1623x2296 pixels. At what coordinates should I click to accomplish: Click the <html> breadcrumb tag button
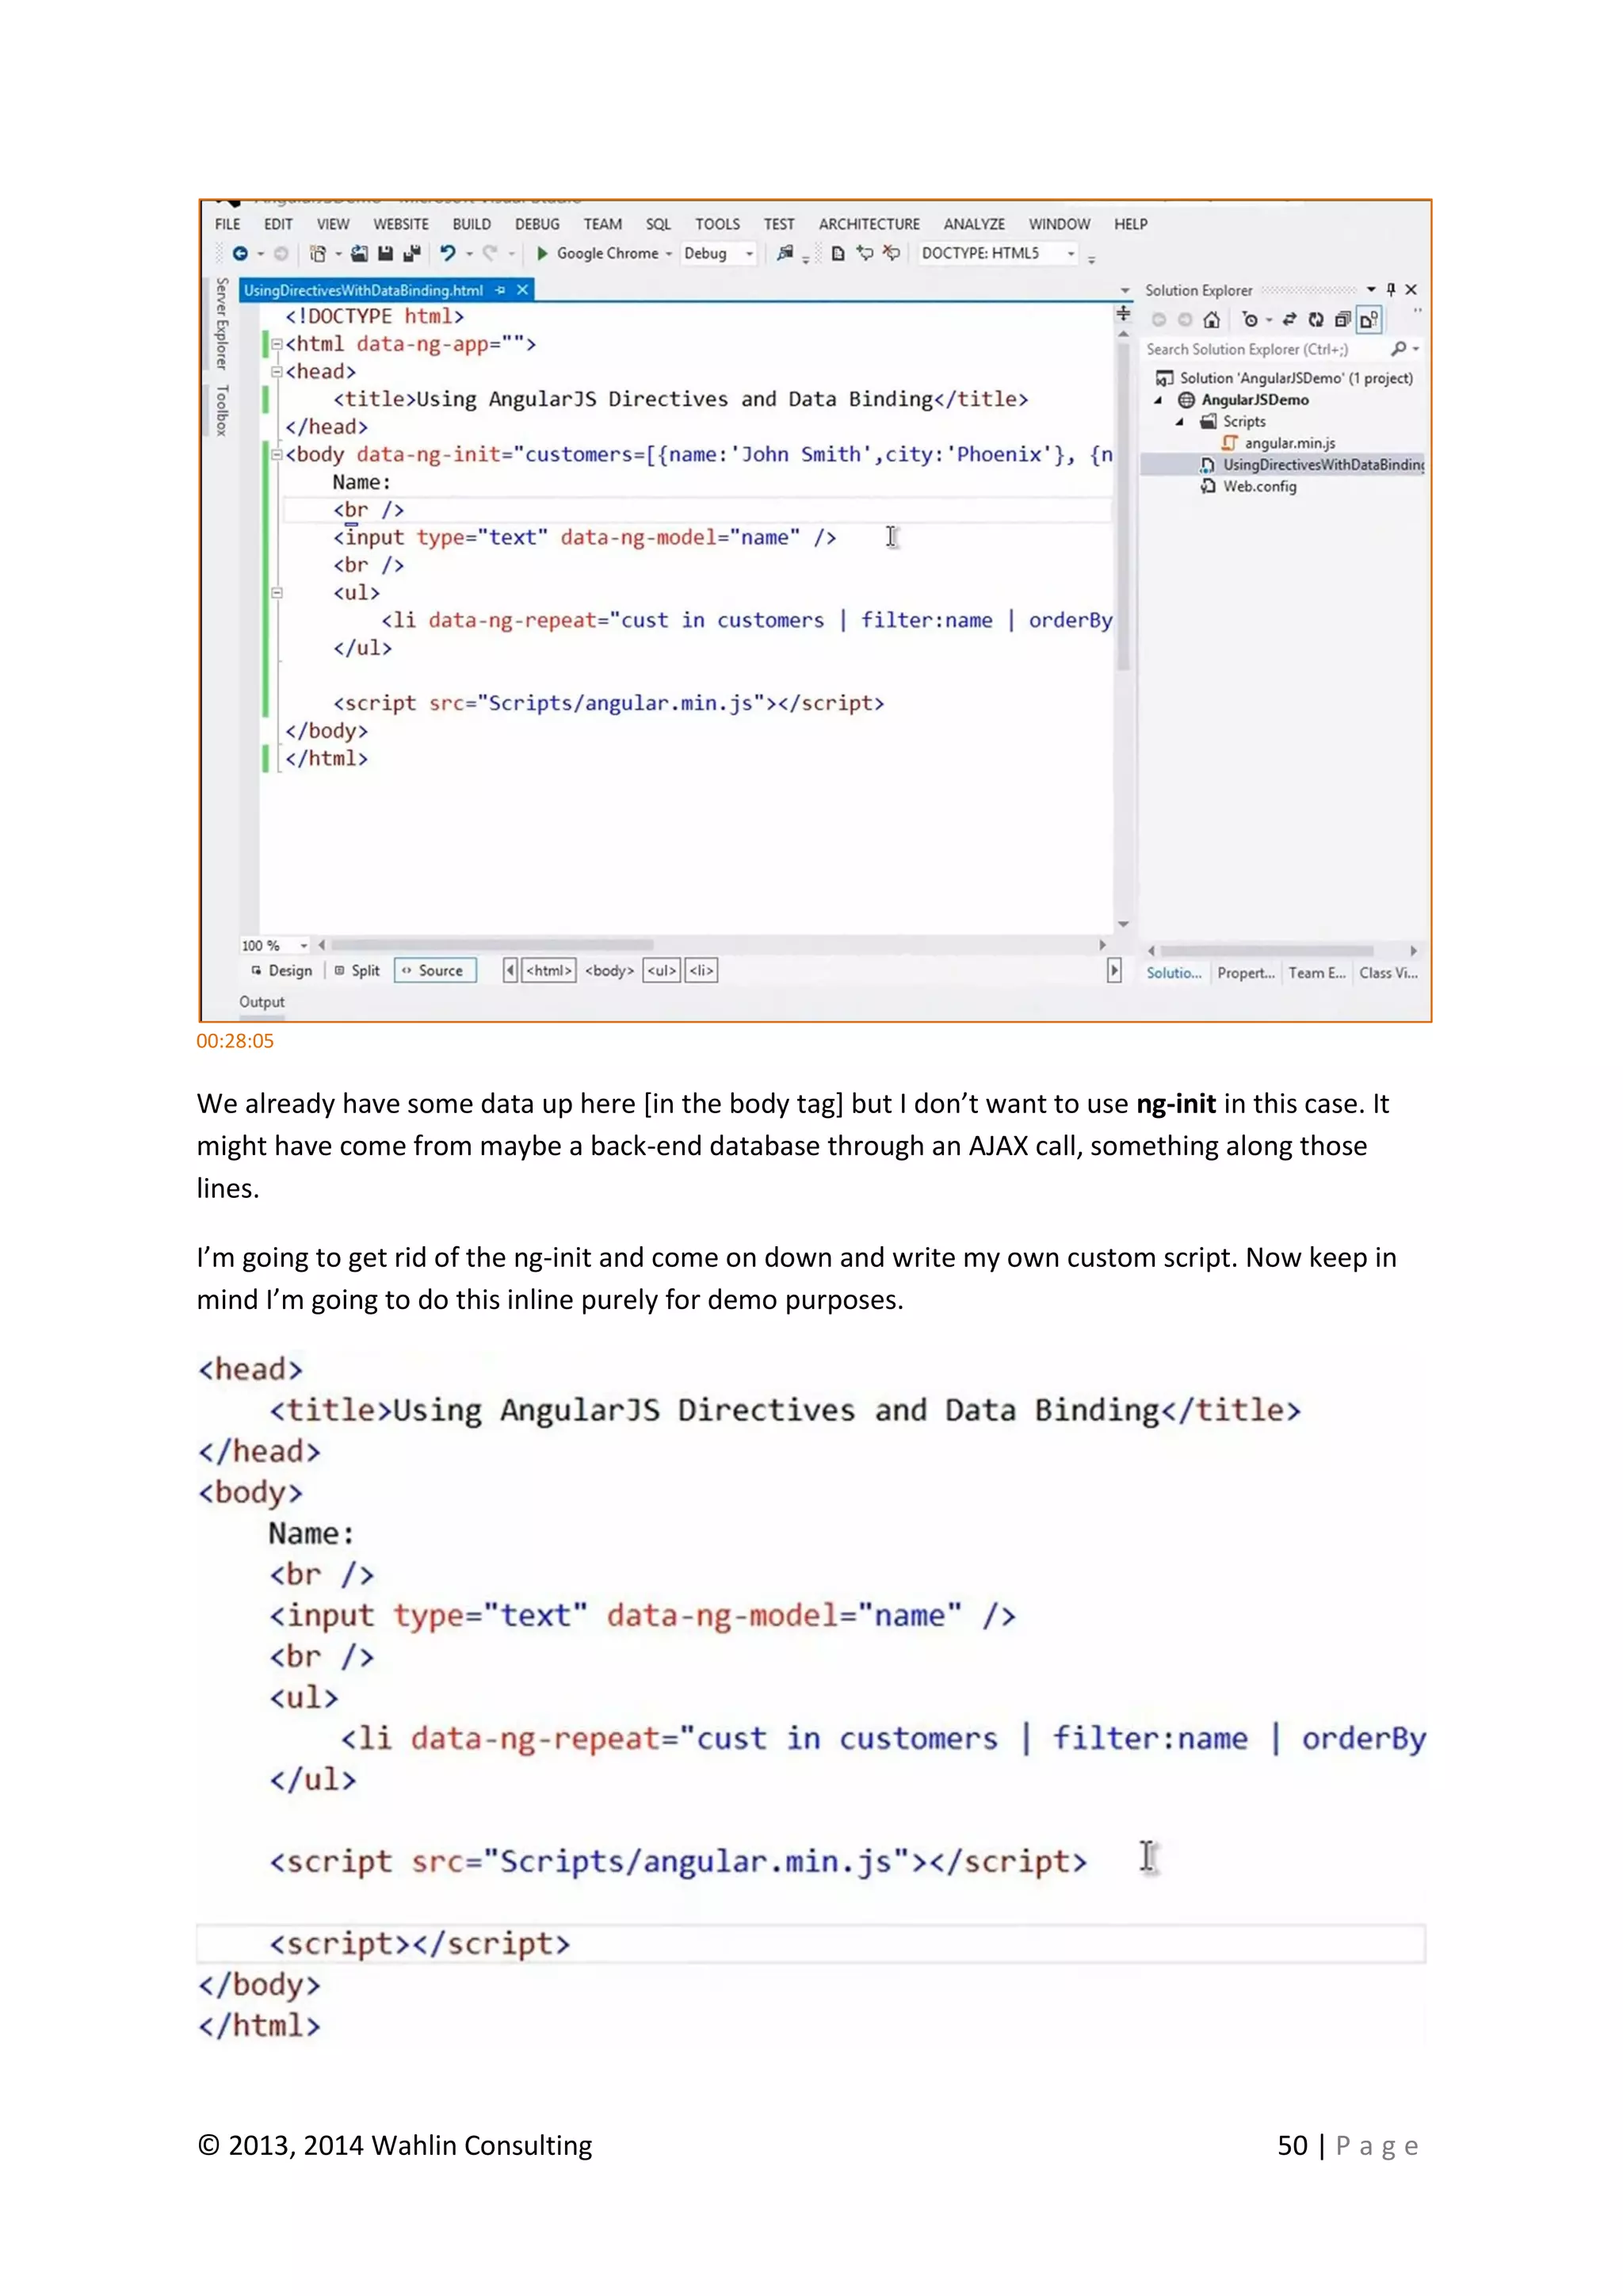550,970
